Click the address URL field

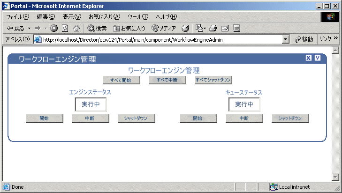point(161,40)
